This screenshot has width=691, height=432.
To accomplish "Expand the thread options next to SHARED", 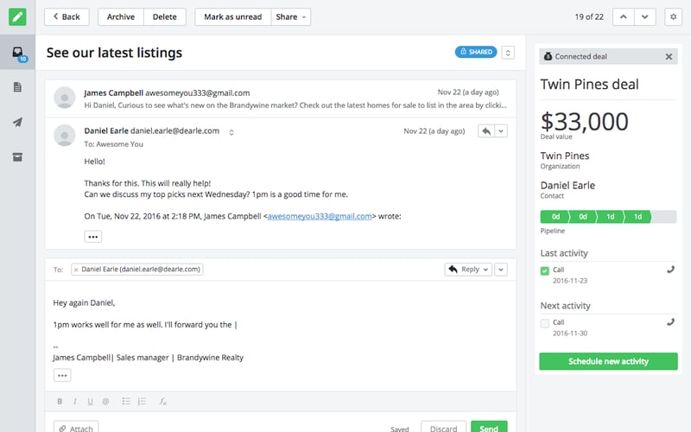I will (x=508, y=53).
